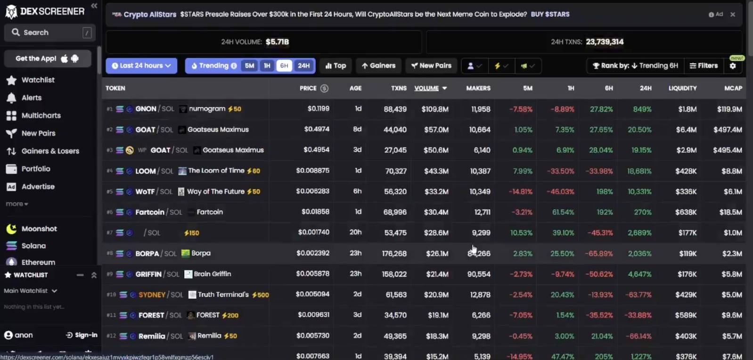753x360 pixels.
Task: Open Portfolio wallet icon in sidebar
Action: click(11, 169)
